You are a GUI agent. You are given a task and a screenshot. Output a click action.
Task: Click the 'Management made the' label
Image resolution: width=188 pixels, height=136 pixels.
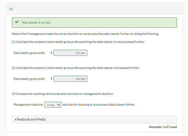(x=28, y=104)
